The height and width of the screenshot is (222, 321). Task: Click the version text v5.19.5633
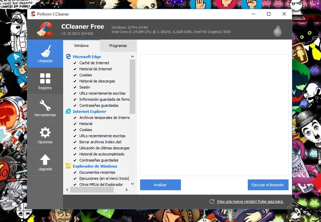point(77,33)
